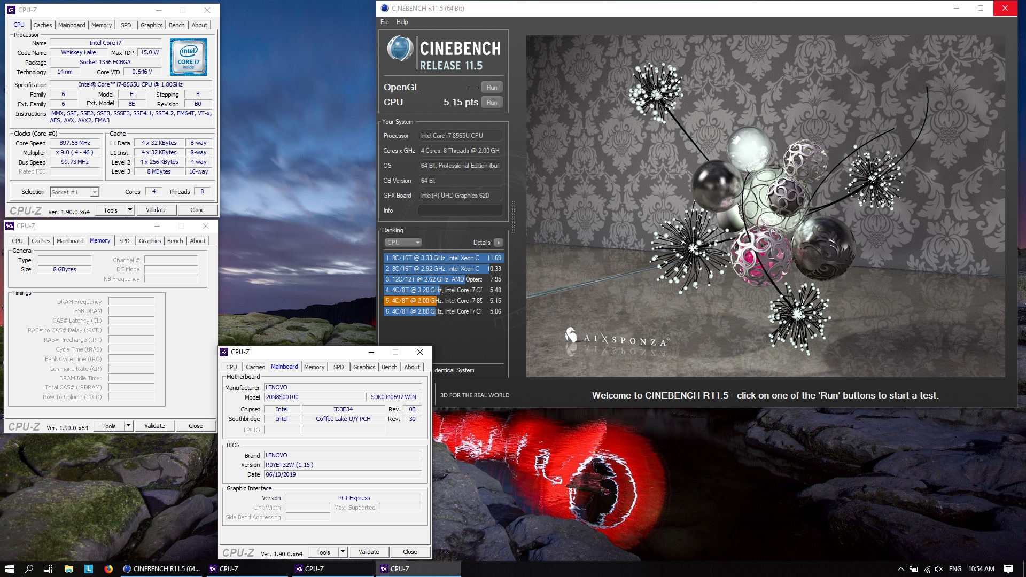Open battery status tray icon
Image resolution: width=1026 pixels, height=577 pixels.
point(914,569)
